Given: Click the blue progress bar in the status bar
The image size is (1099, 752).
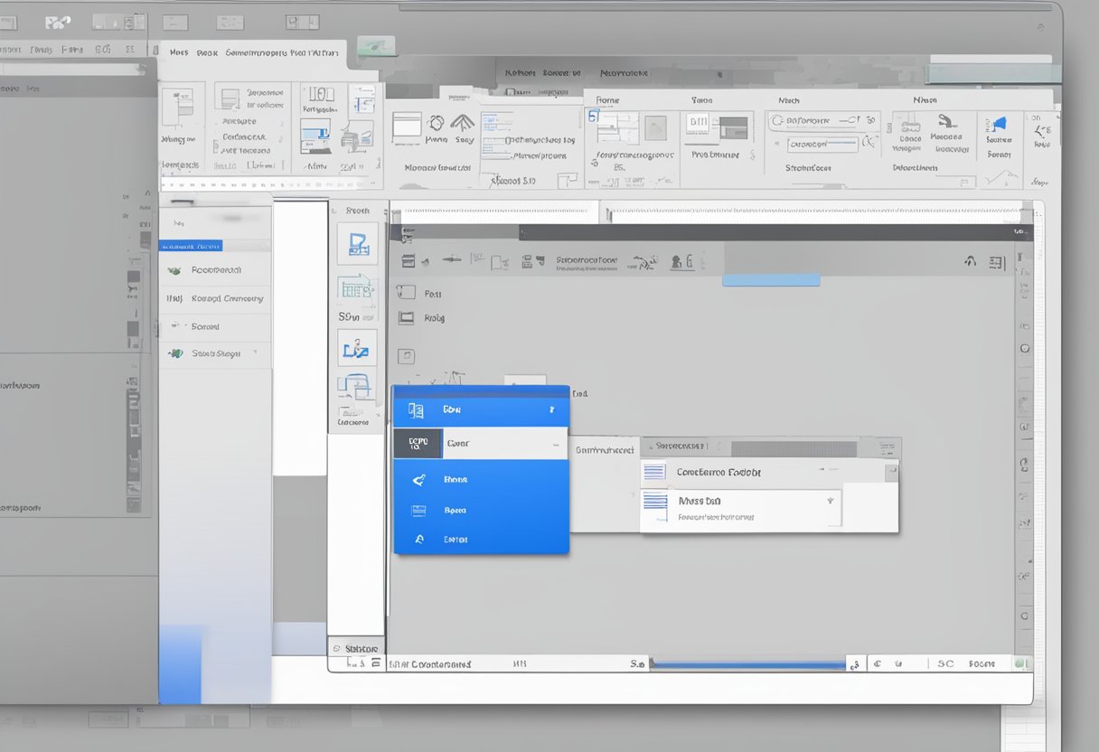Looking at the screenshot, I should point(747,665).
